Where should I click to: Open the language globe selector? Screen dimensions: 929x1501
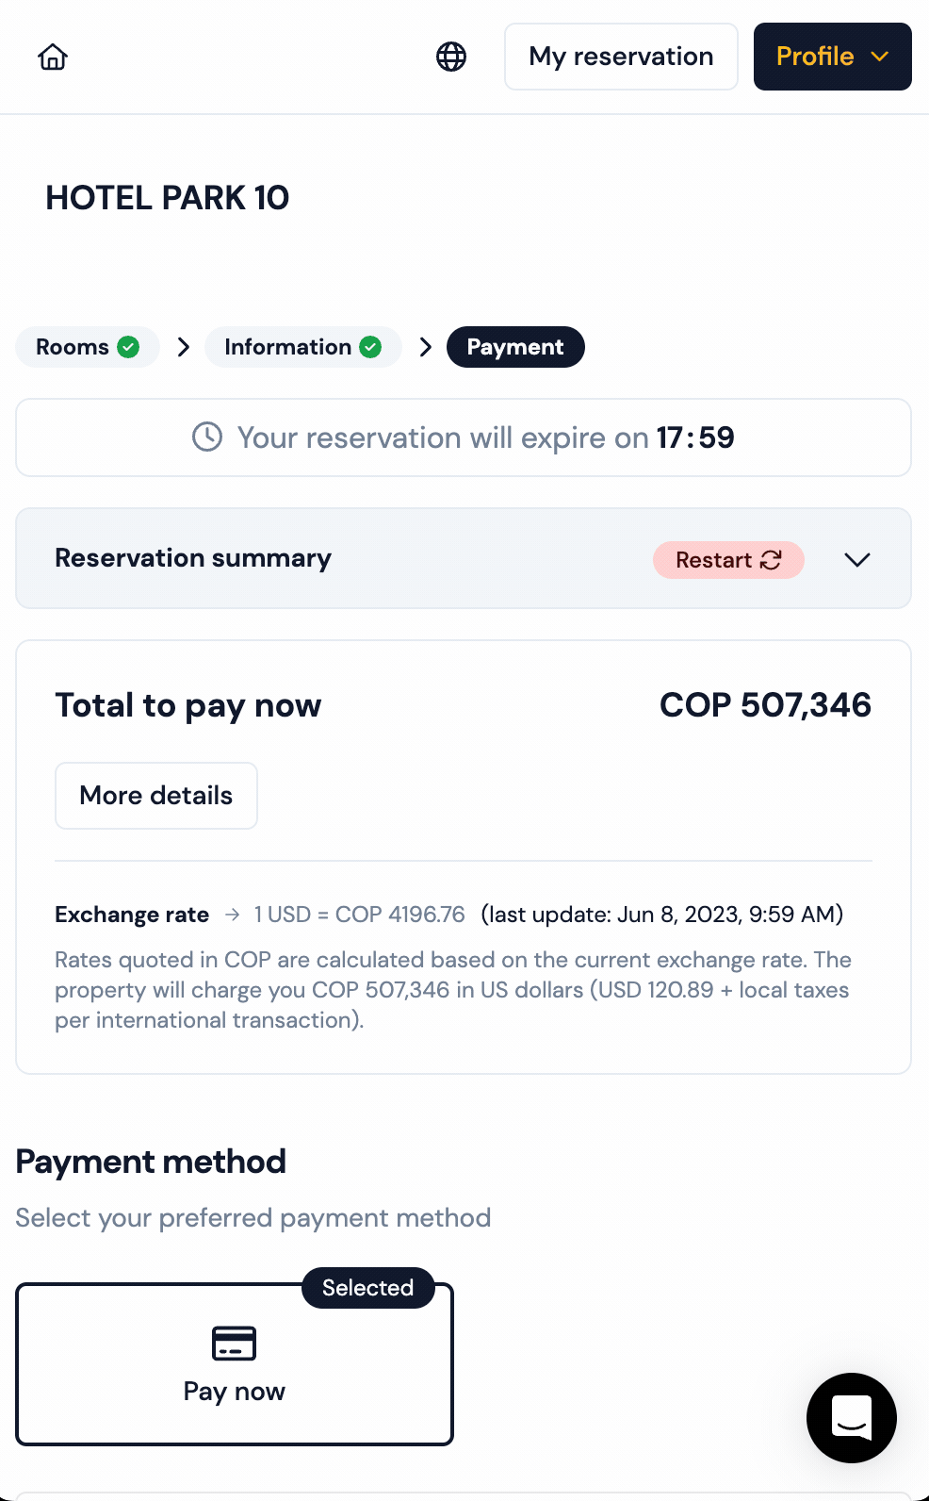451,57
